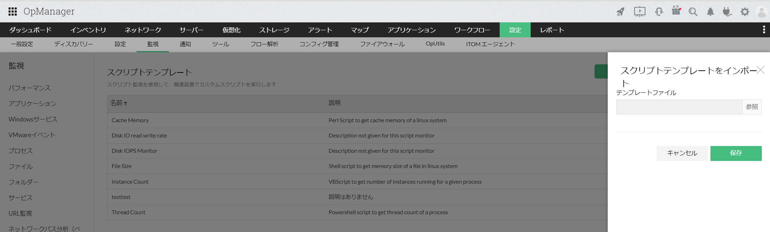Viewport: 770px width, 232px height.
Task: Open the bell alarm notifications
Action: pos(710,12)
